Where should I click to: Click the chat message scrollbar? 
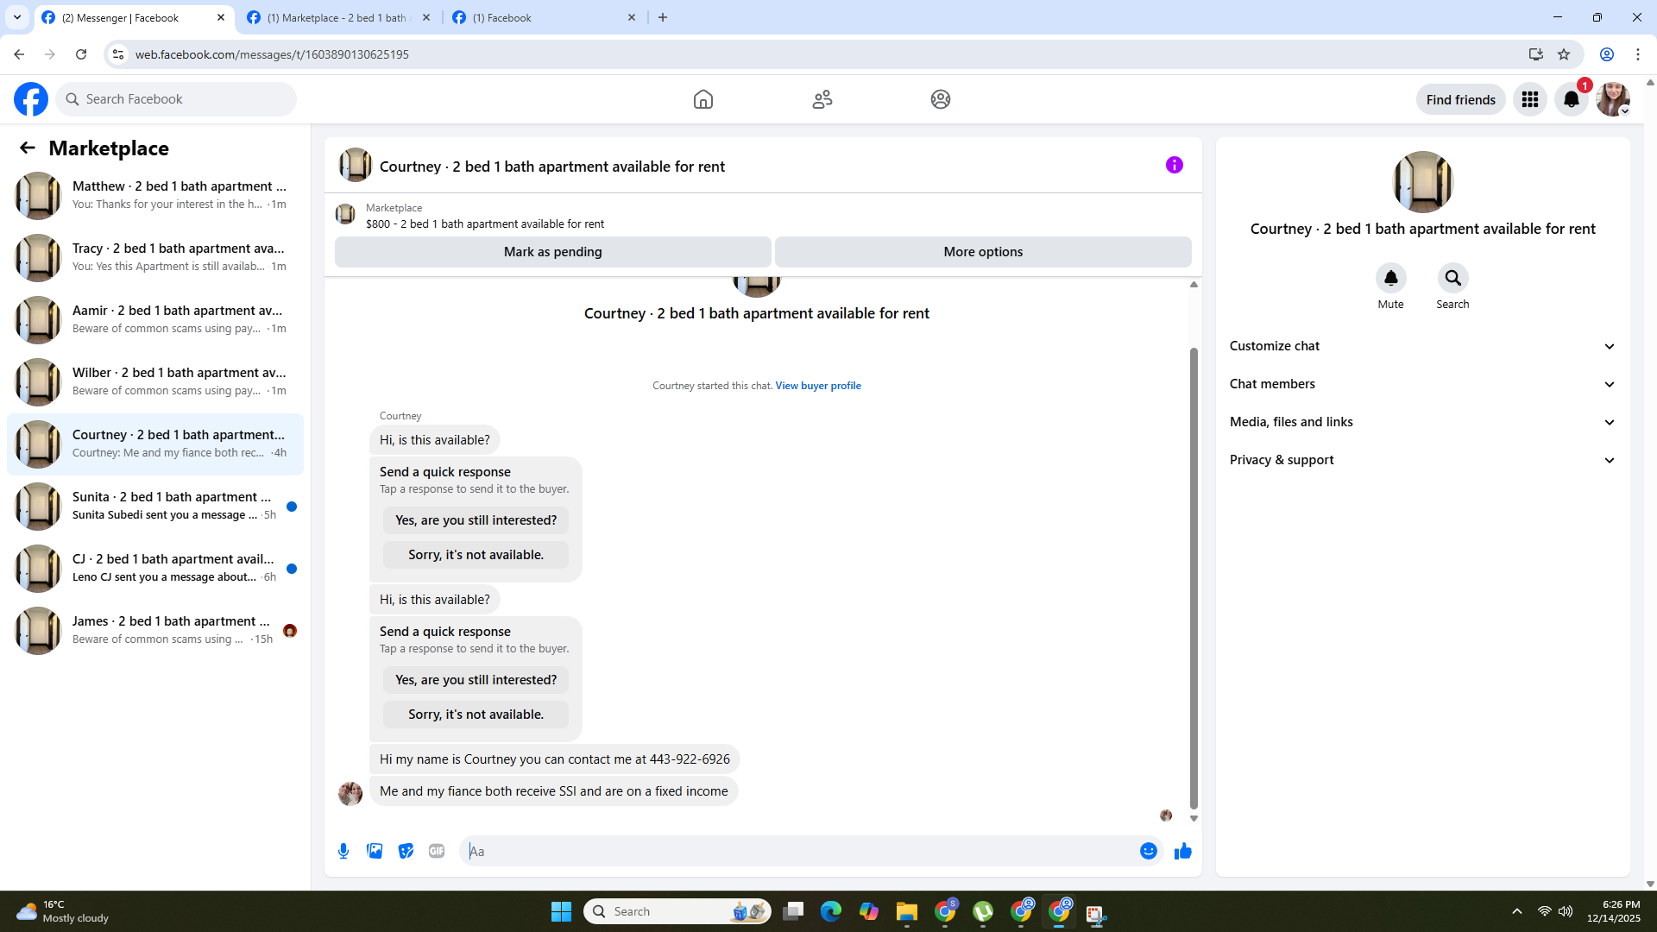pos(1194,578)
